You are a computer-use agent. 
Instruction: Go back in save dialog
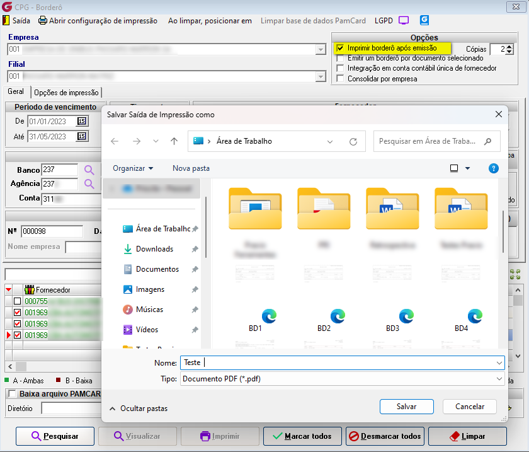pos(115,141)
